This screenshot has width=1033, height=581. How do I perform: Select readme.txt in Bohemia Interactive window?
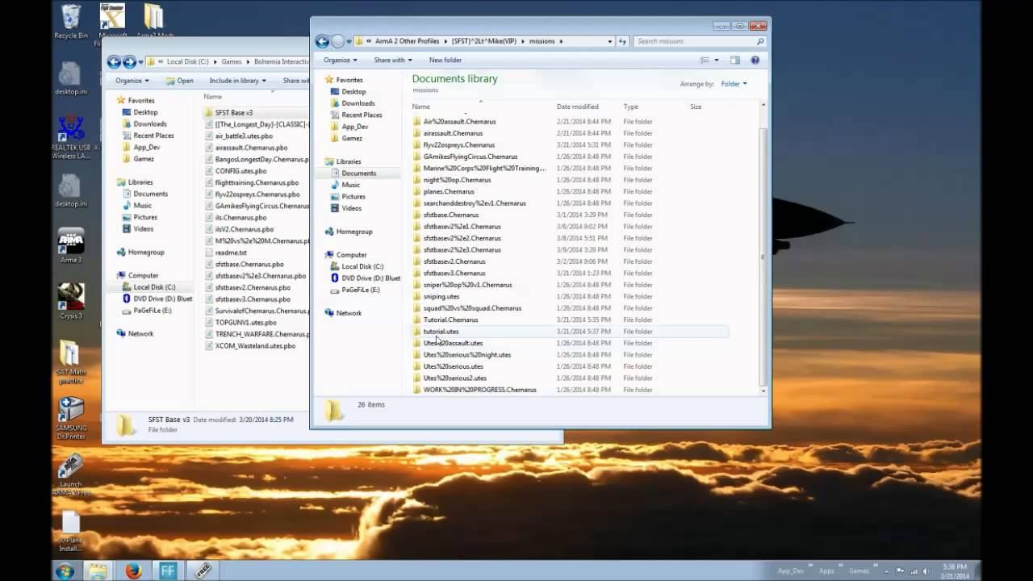pos(231,253)
